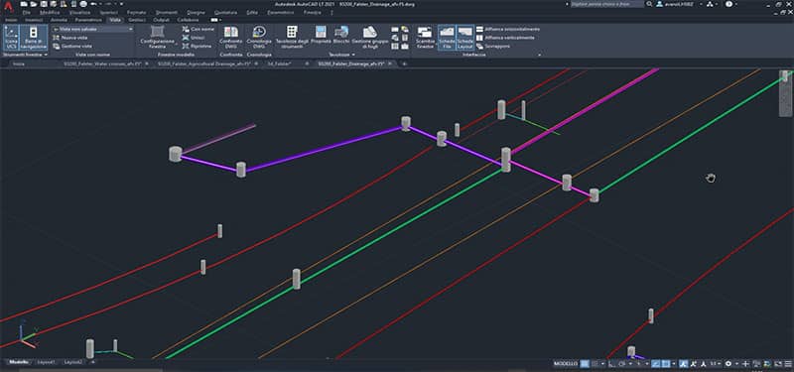Open the Confronta DWG tool

pos(231,38)
